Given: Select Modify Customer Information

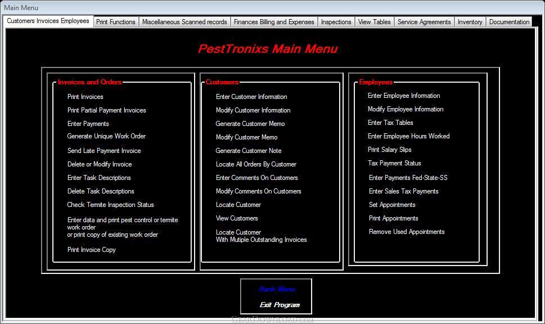Looking at the screenshot, I should (x=253, y=110).
